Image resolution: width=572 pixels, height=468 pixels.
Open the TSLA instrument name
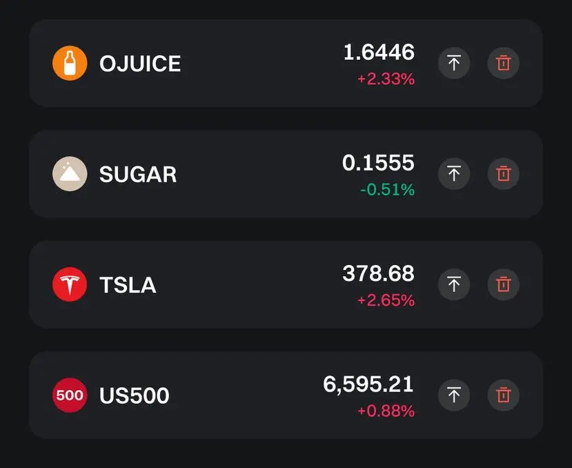coord(128,285)
